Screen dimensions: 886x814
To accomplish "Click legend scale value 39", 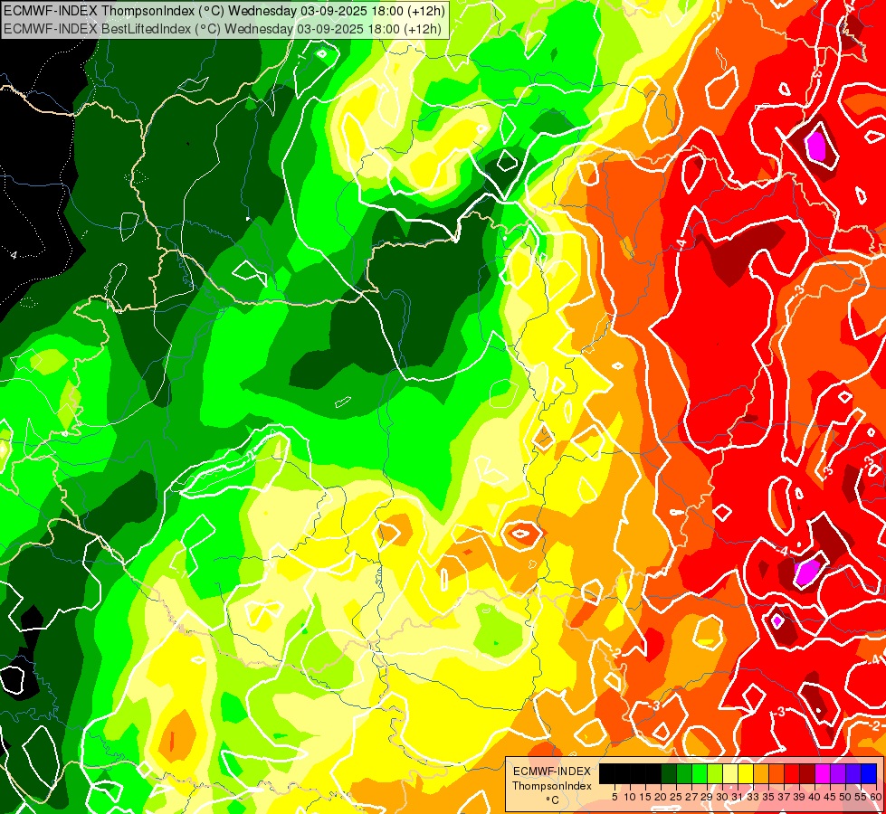I will 799,797.
